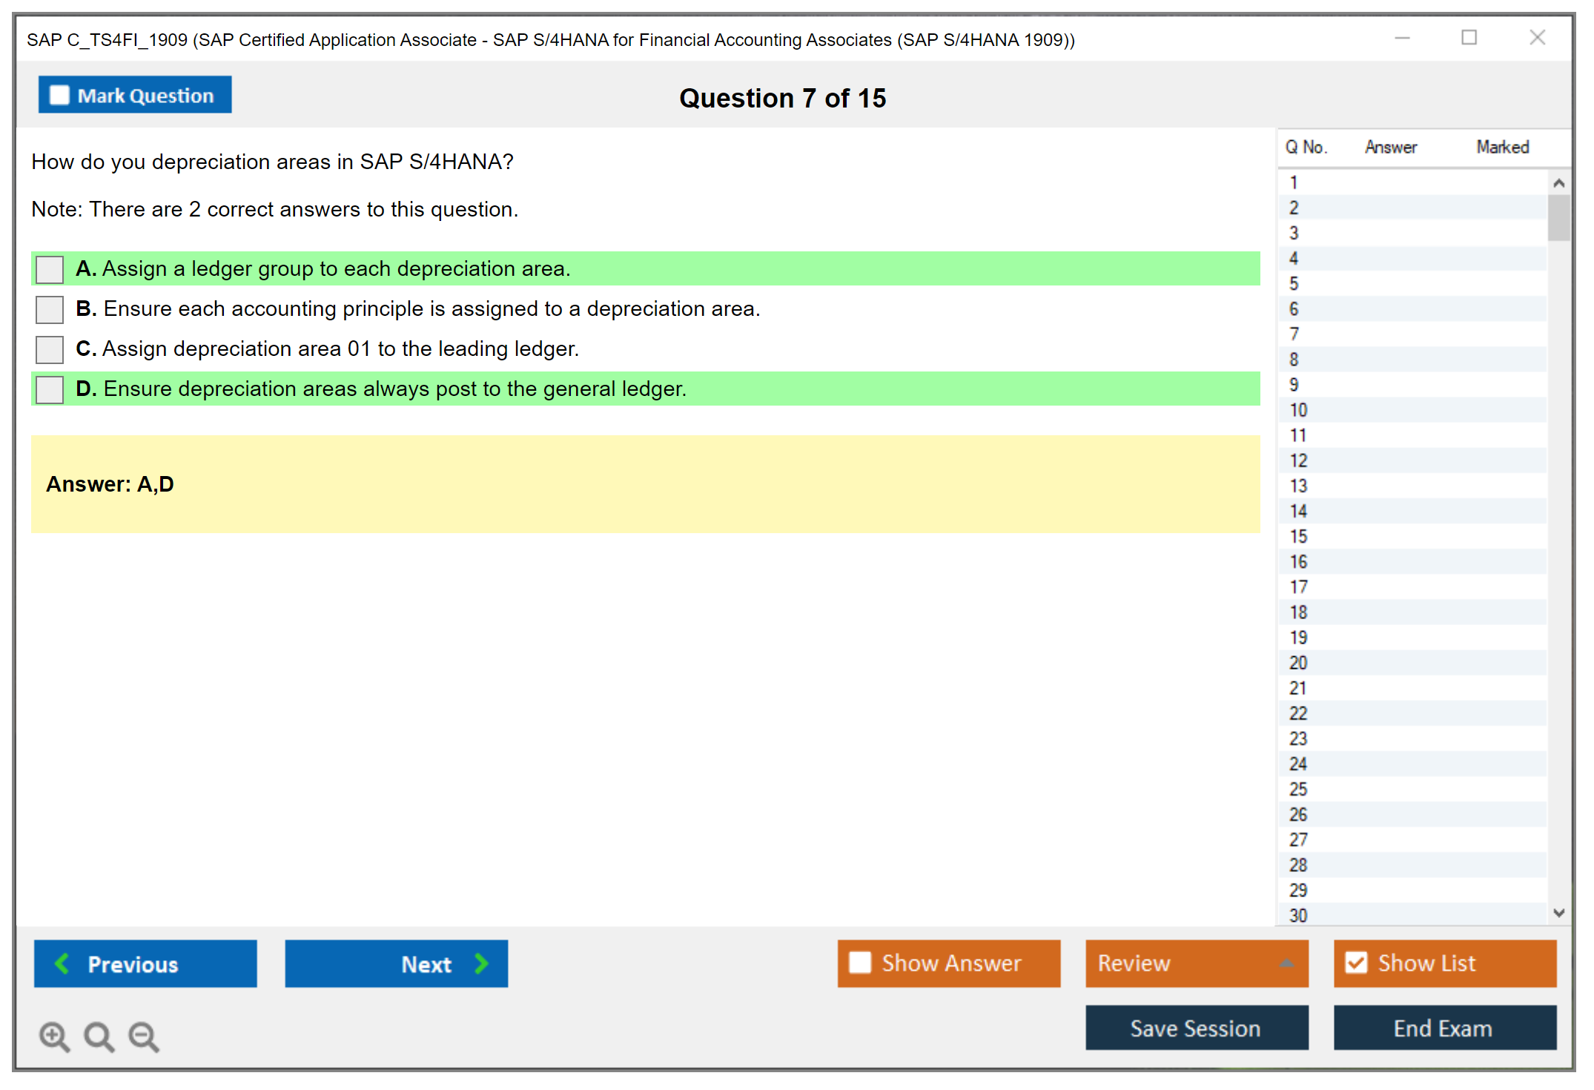Select option B checkbox about accounting principle
The height and width of the screenshot is (1090, 1594).
[x=50, y=309]
